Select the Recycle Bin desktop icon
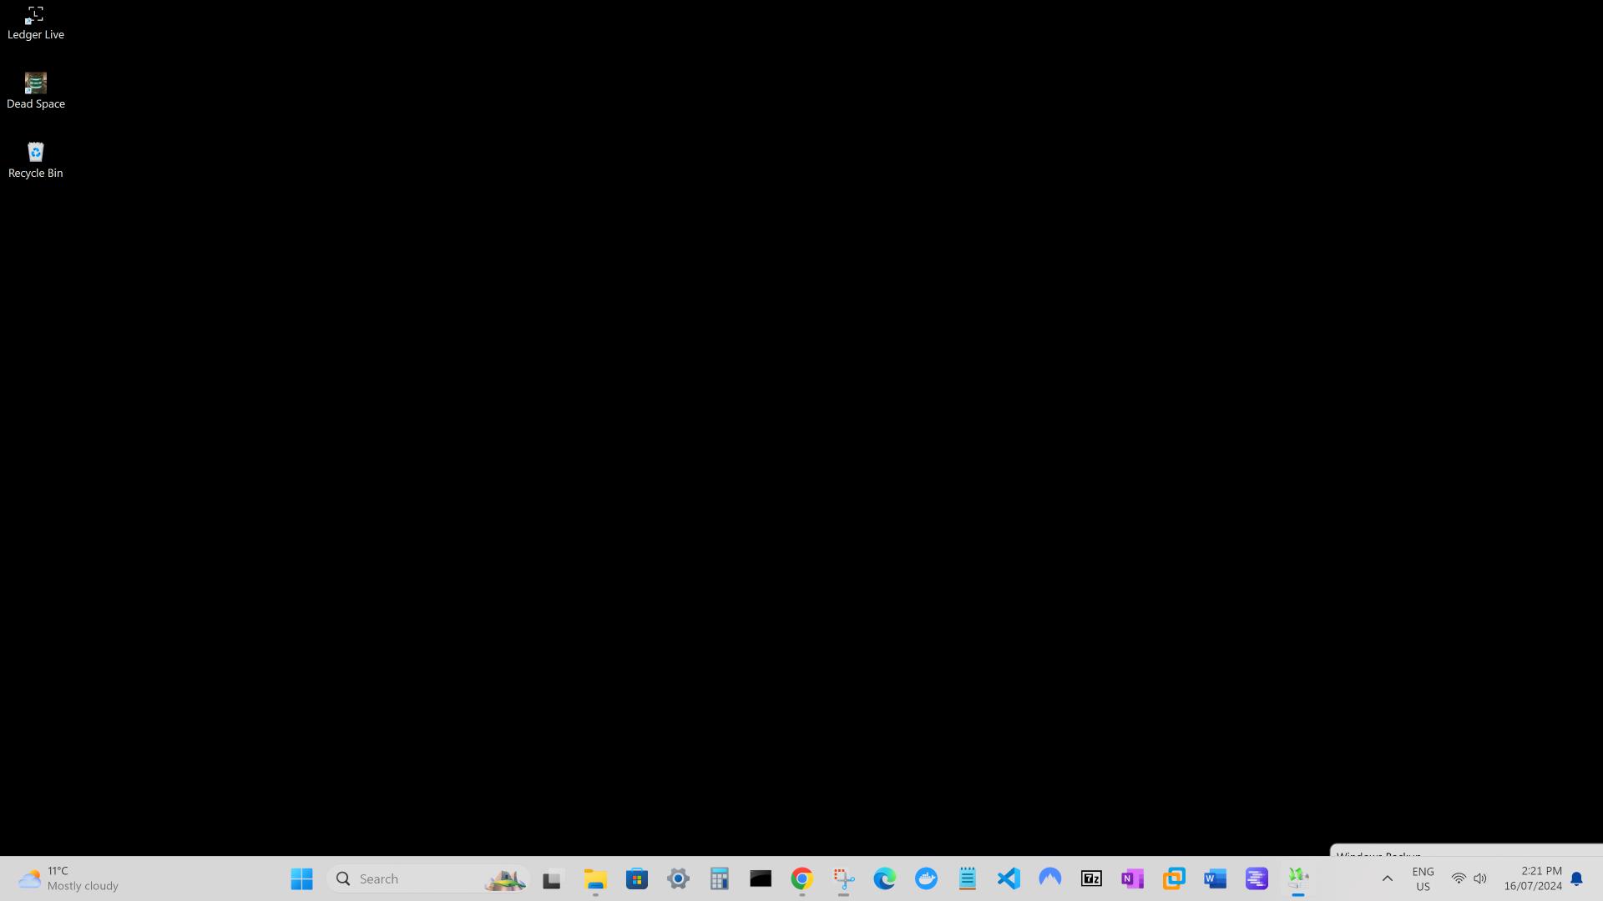 (35, 161)
